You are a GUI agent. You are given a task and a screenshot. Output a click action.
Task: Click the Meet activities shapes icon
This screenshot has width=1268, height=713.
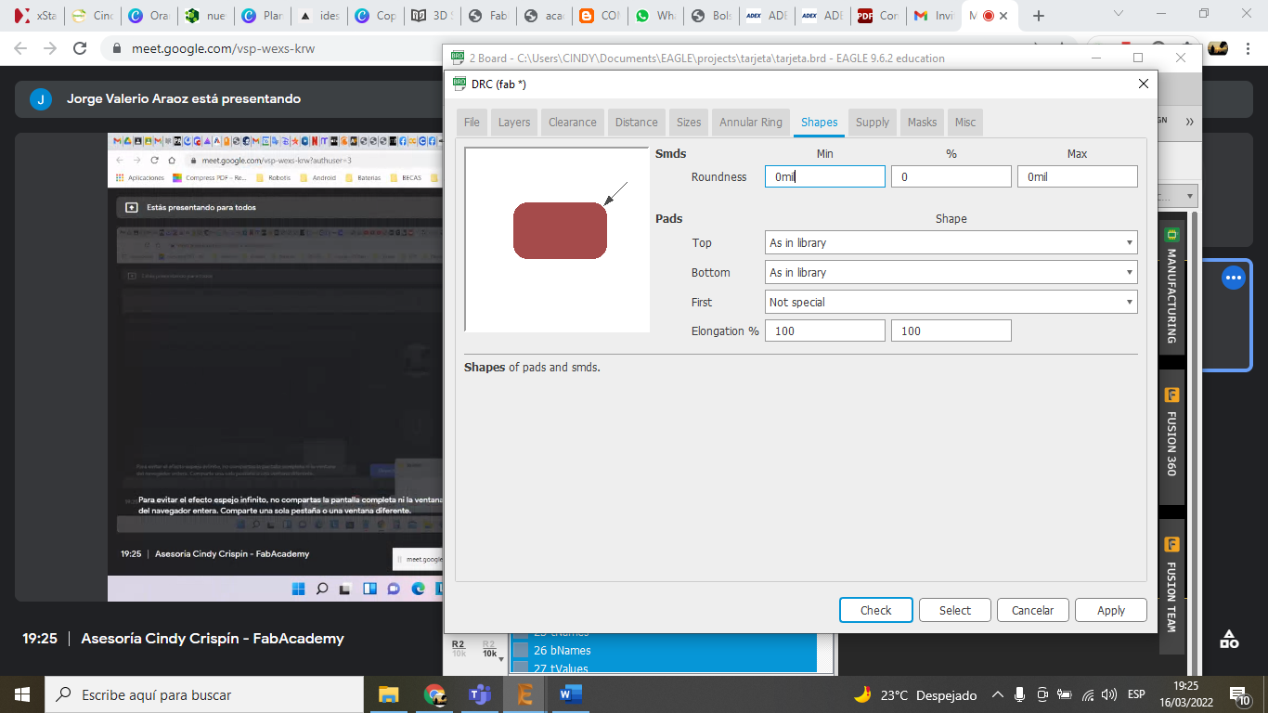coord(1229,639)
